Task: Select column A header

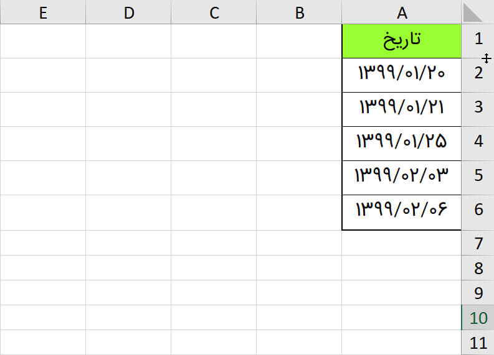Action: tap(402, 12)
